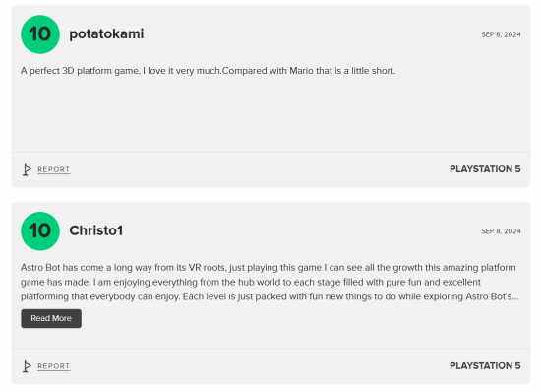
Task: Click the flag icon on potatokami's review
Action: click(27, 169)
